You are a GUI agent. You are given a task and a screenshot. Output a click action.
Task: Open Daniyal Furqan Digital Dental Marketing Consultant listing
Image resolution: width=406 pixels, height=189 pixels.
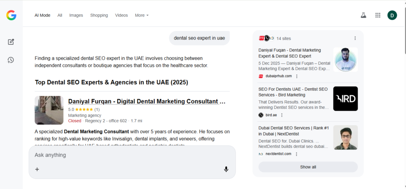(x=147, y=102)
